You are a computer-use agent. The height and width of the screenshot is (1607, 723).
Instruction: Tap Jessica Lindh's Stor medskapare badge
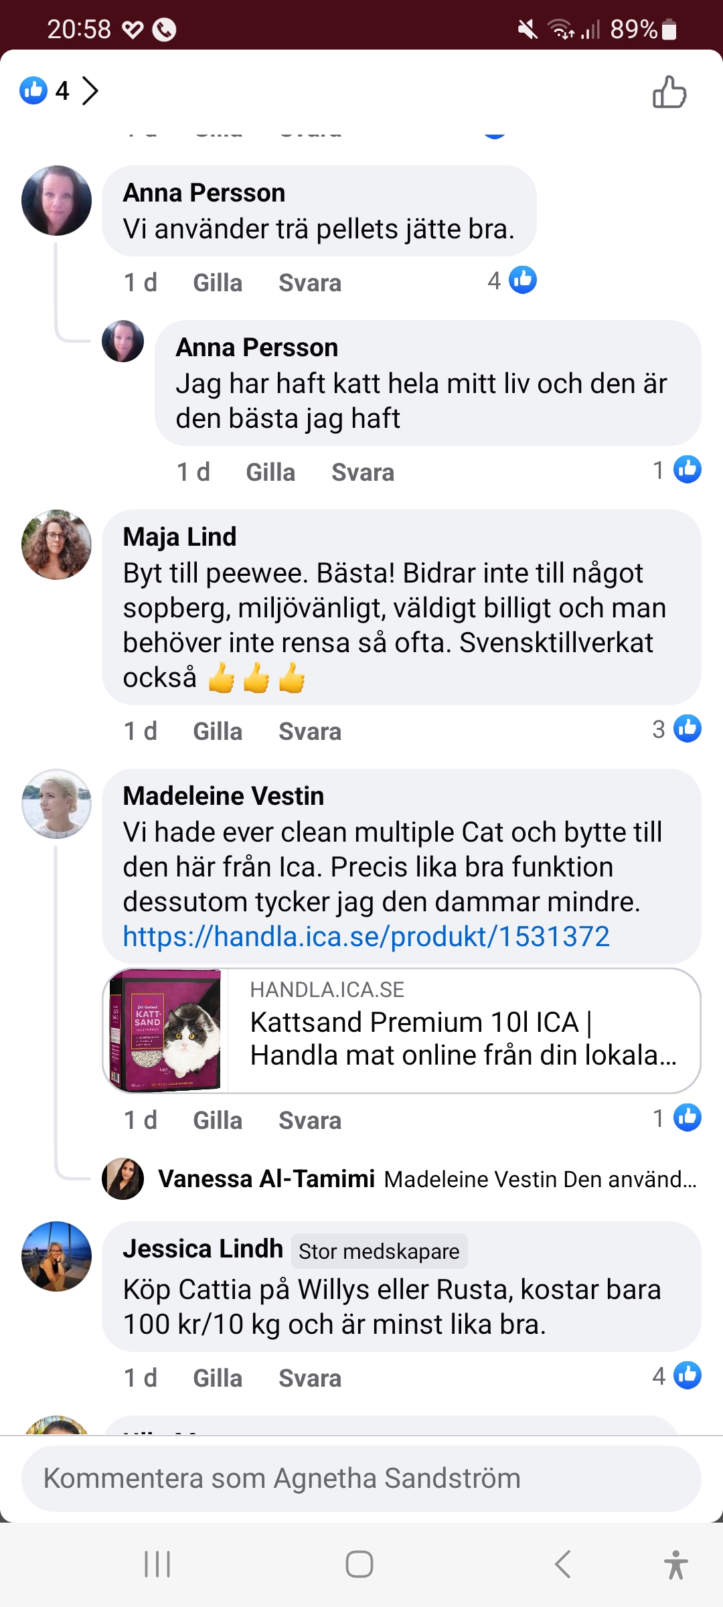[x=379, y=1251]
